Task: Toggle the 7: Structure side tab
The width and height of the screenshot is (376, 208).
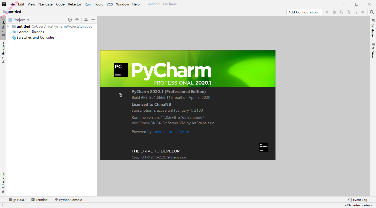Action: [x=3, y=53]
